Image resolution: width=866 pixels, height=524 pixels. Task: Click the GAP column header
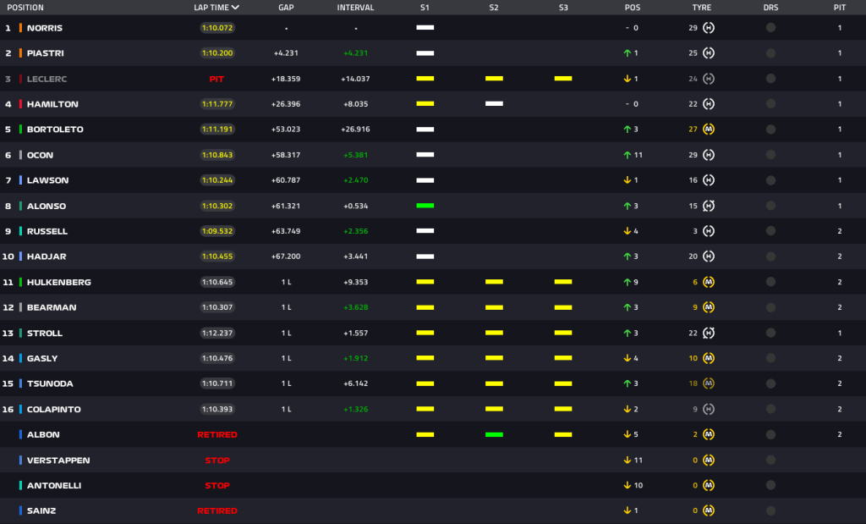point(286,8)
